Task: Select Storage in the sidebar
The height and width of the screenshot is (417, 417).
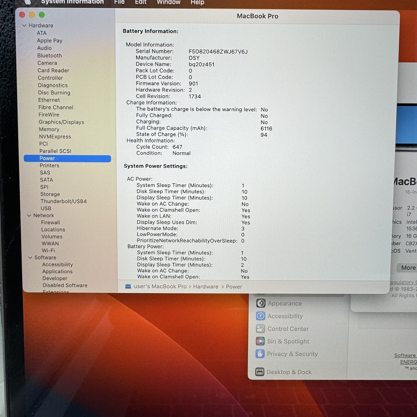Action: [50, 194]
